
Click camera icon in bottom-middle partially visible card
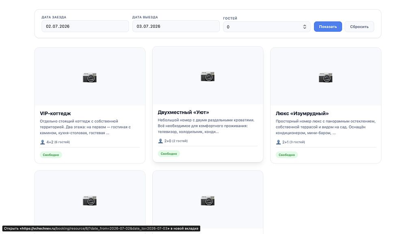[208, 201]
